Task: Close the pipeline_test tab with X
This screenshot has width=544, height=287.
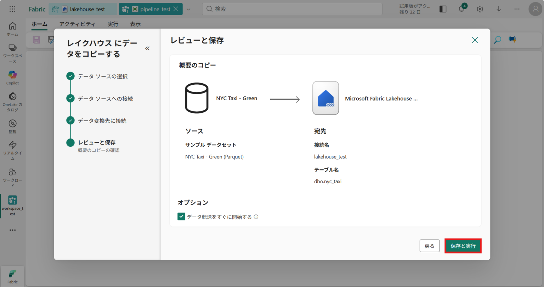Action: point(176,9)
